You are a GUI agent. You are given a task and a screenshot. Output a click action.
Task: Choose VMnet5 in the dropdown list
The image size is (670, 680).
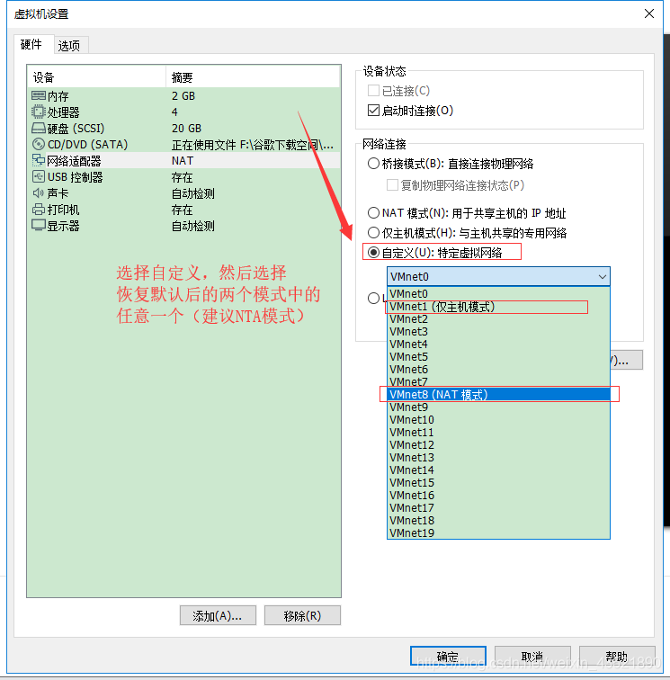[x=498, y=357]
